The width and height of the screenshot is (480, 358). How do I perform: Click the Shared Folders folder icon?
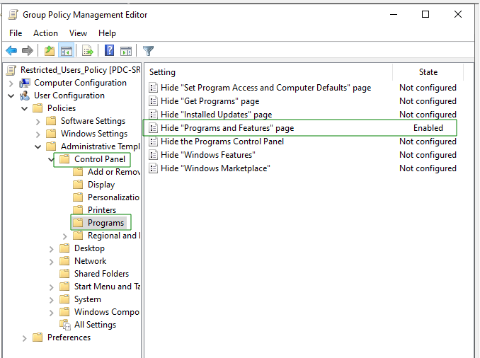point(64,274)
